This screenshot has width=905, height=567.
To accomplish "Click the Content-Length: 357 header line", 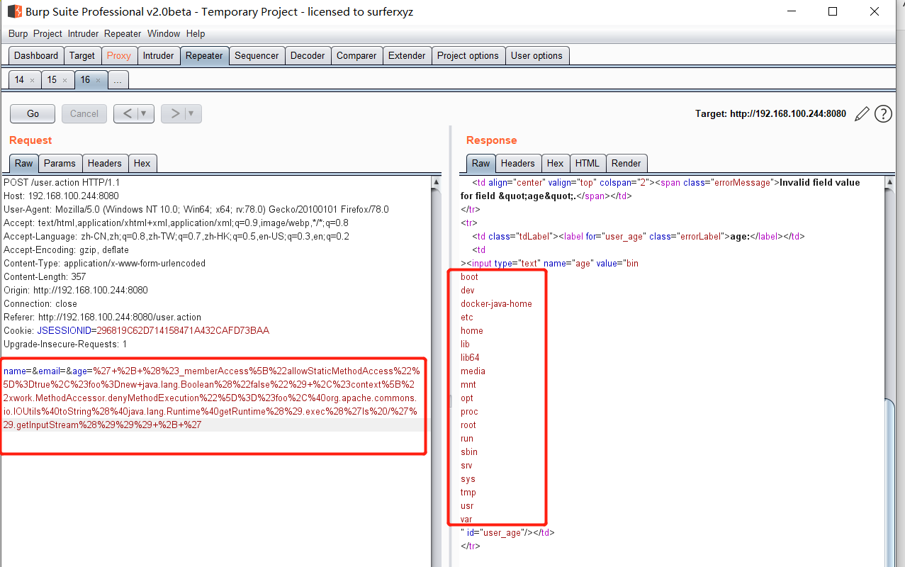I will pos(43,276).
